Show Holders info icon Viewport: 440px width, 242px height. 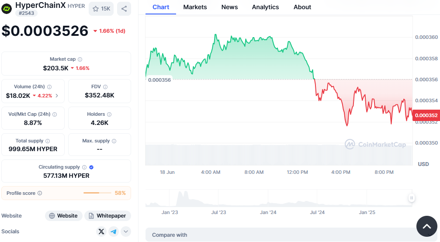[x=109, y=114]
